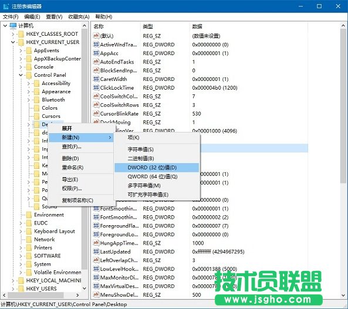The height and width of the screenshot is (309, 348).
Task: Click the HKEY_USERS folder icon
Action: (x=21, y=288)
